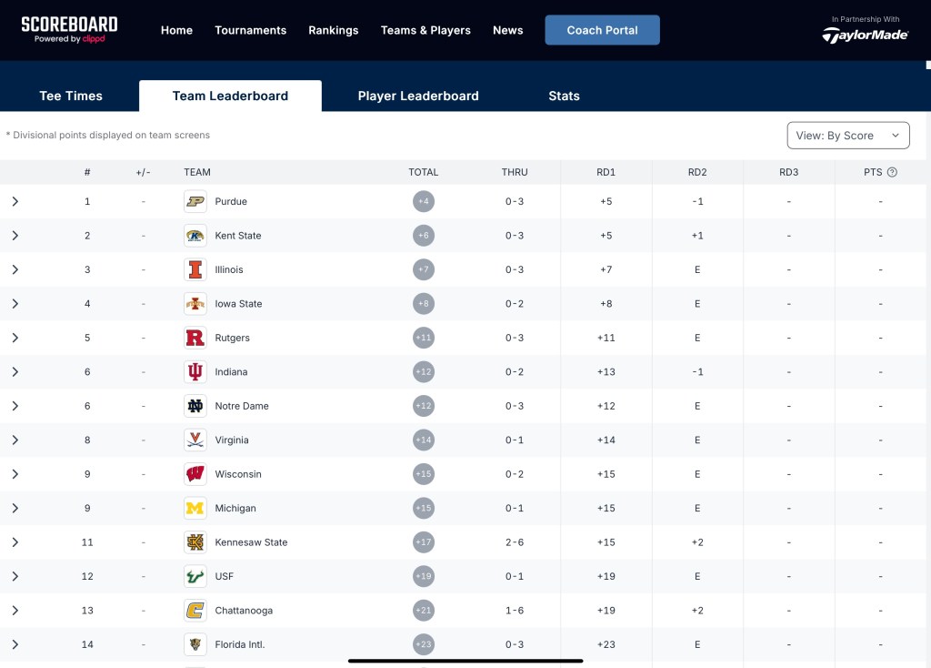Switch to the Player Leaderboard tab
The image size is (931, 668).
pos(418,96)
